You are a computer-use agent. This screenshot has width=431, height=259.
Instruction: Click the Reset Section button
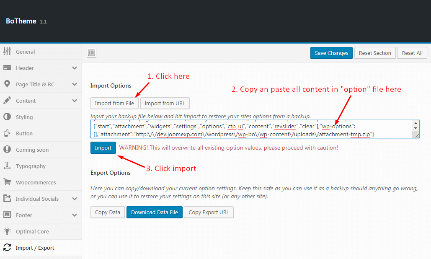[375, 53]
